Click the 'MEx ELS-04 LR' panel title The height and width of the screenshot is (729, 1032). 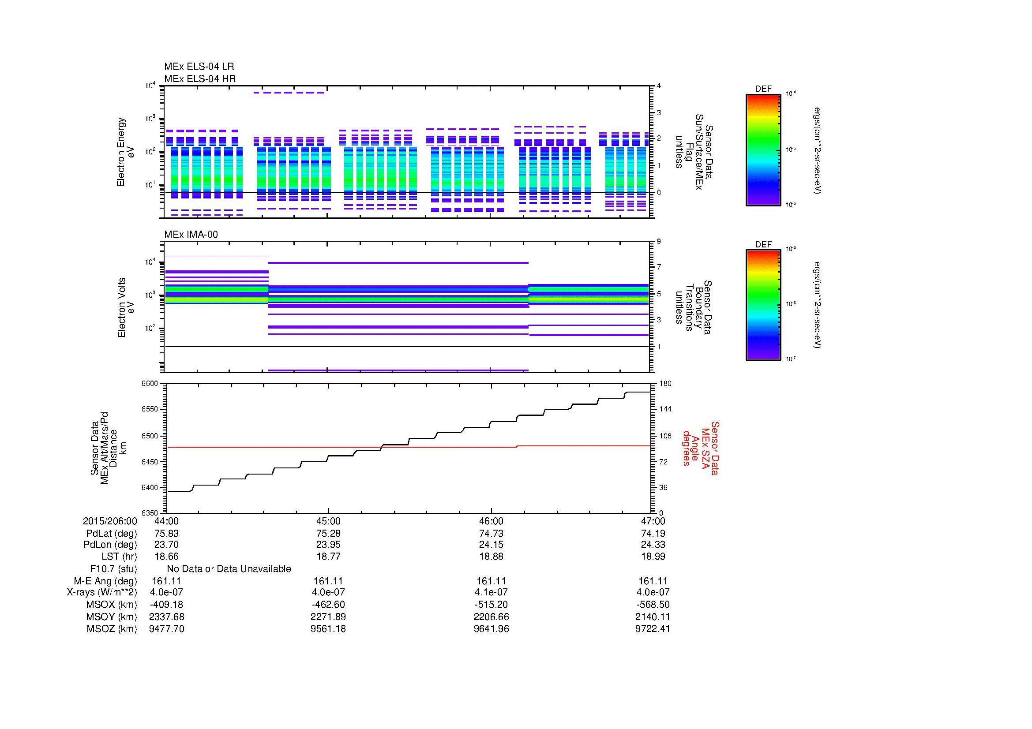[x=199, y=67]
